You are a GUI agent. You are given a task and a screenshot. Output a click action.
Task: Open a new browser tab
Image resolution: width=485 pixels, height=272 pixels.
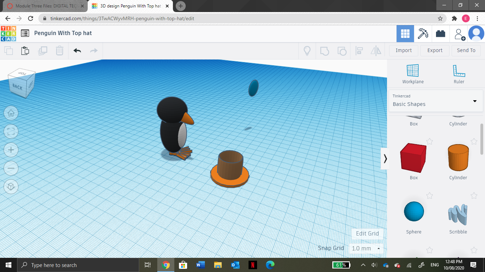(181, 6)
